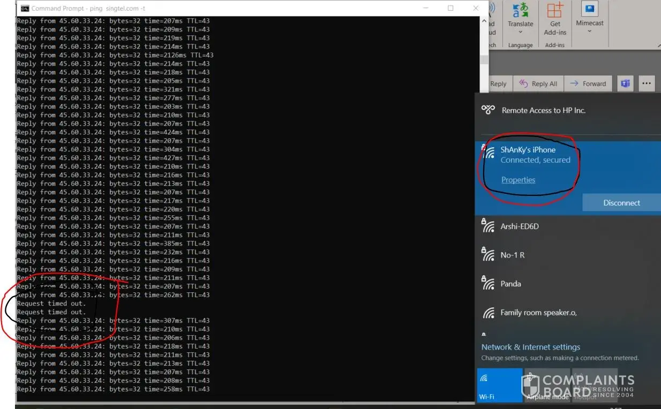Open the Mimecast add-in button

coord(590,13)
